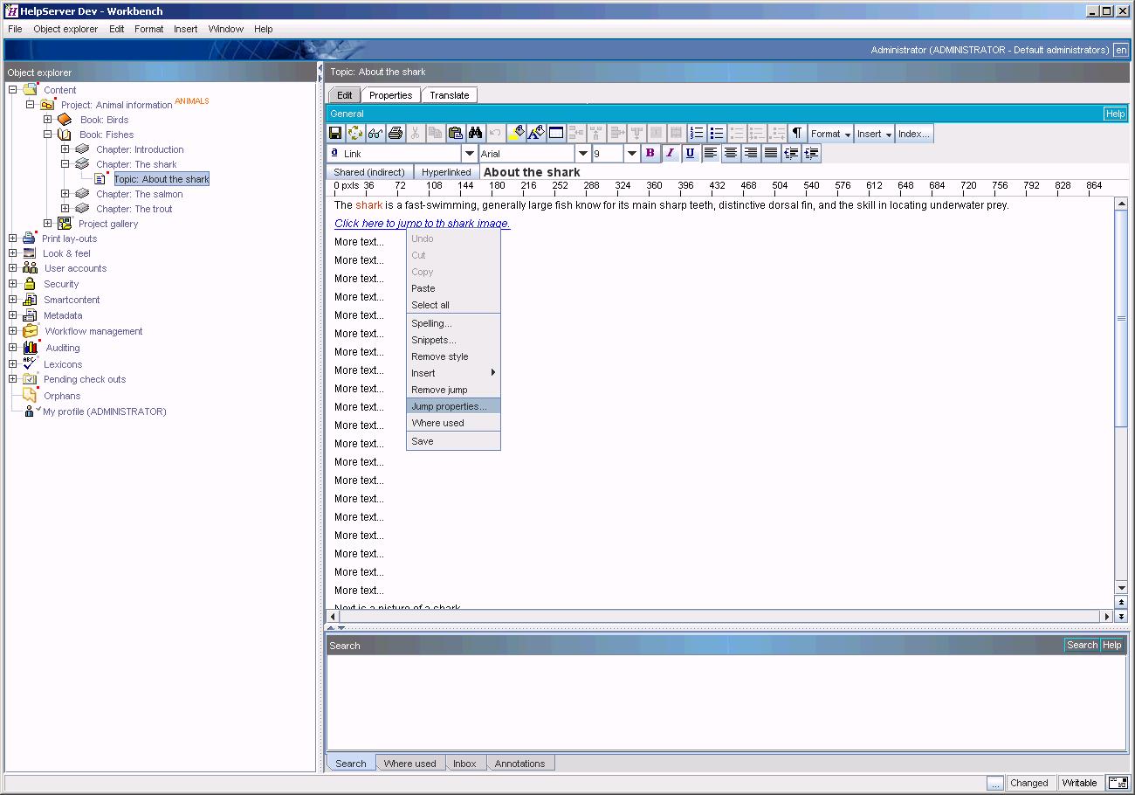Click the status bar window icon
The height and width of the screenshot is (795, 1135).
pyautogui.click(x=1118, y=783)
